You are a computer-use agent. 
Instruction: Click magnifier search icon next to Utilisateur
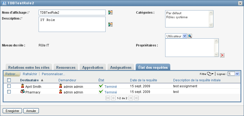[x=190, y=36]
